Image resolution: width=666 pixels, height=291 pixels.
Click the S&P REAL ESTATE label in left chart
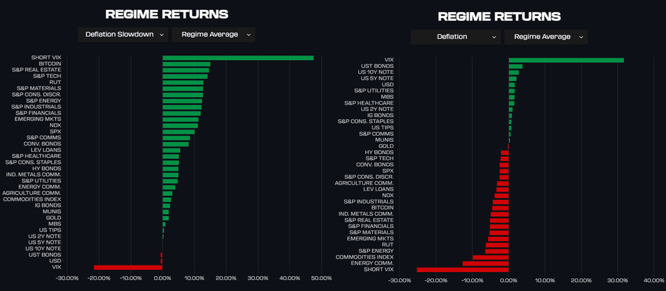coord(37,70)
